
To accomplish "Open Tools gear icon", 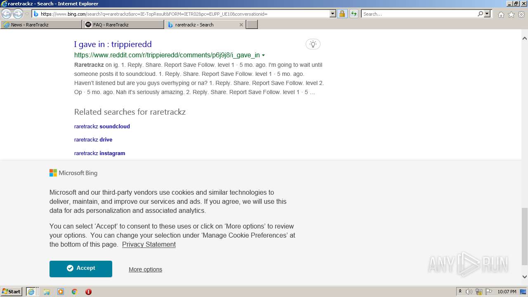I will click(521, 14).
